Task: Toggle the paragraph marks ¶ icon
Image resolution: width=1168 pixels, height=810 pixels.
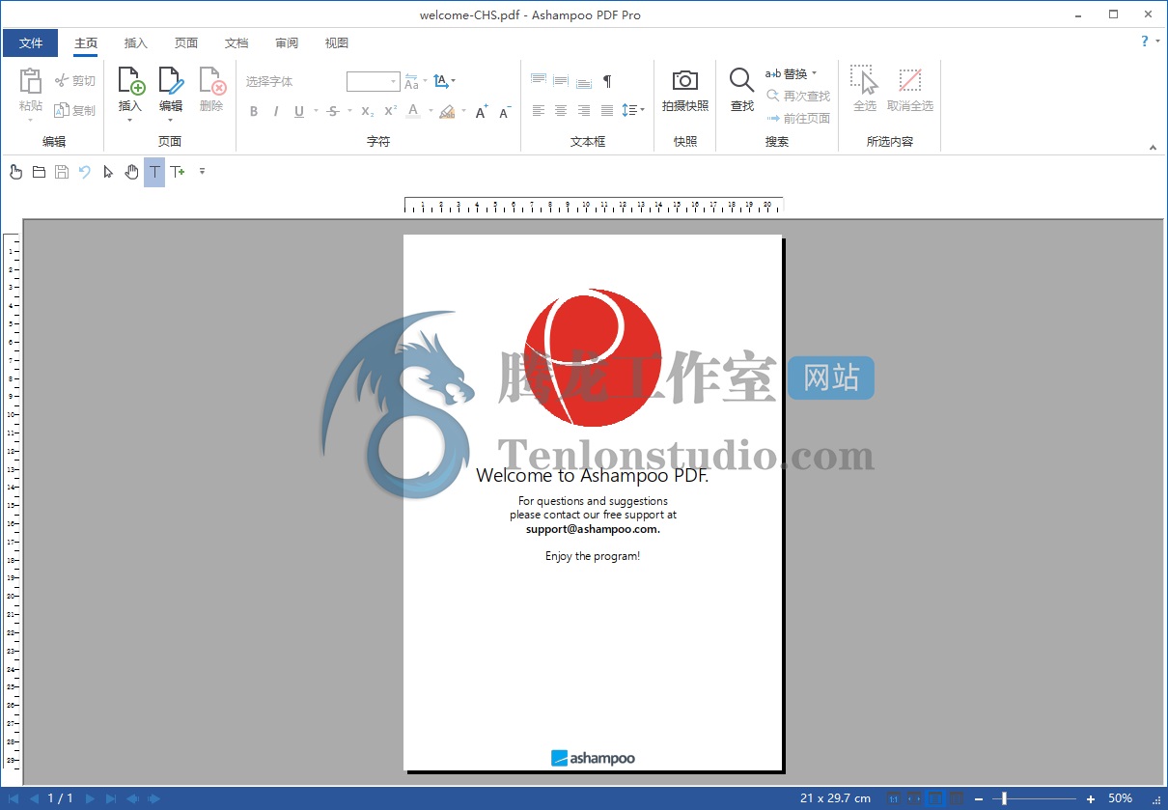Action: [607, 81]
